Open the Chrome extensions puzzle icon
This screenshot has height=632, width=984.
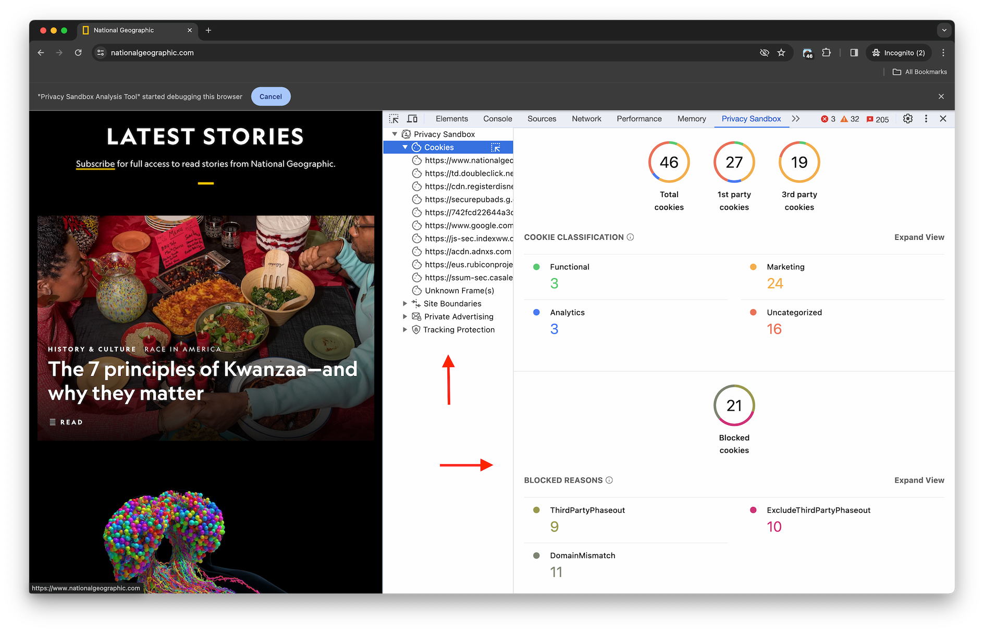point(826,53)
